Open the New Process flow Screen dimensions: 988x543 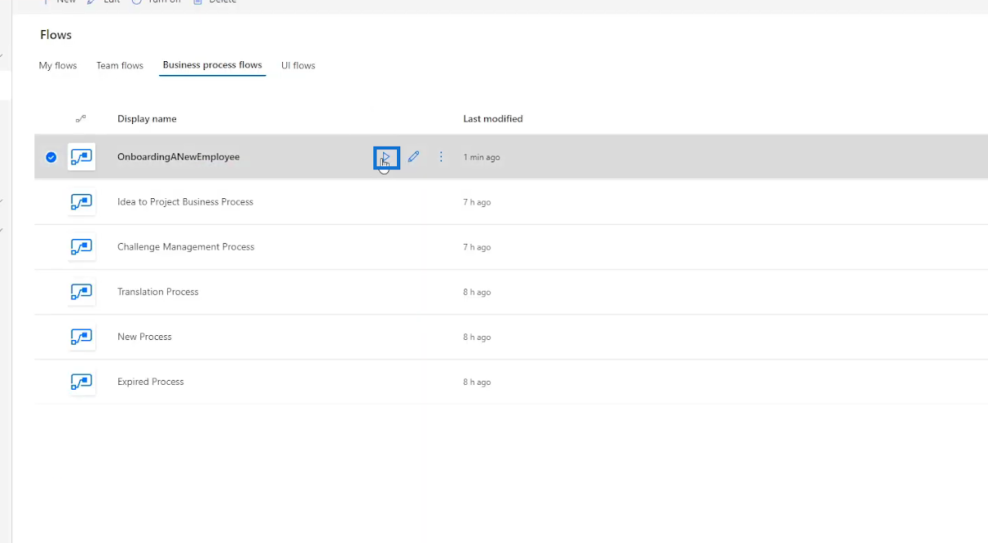tap(144, 337)
